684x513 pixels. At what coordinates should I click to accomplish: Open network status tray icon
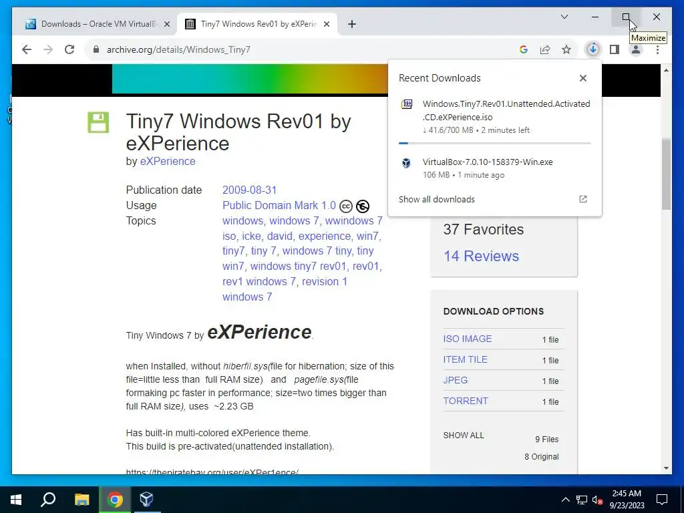582,500
